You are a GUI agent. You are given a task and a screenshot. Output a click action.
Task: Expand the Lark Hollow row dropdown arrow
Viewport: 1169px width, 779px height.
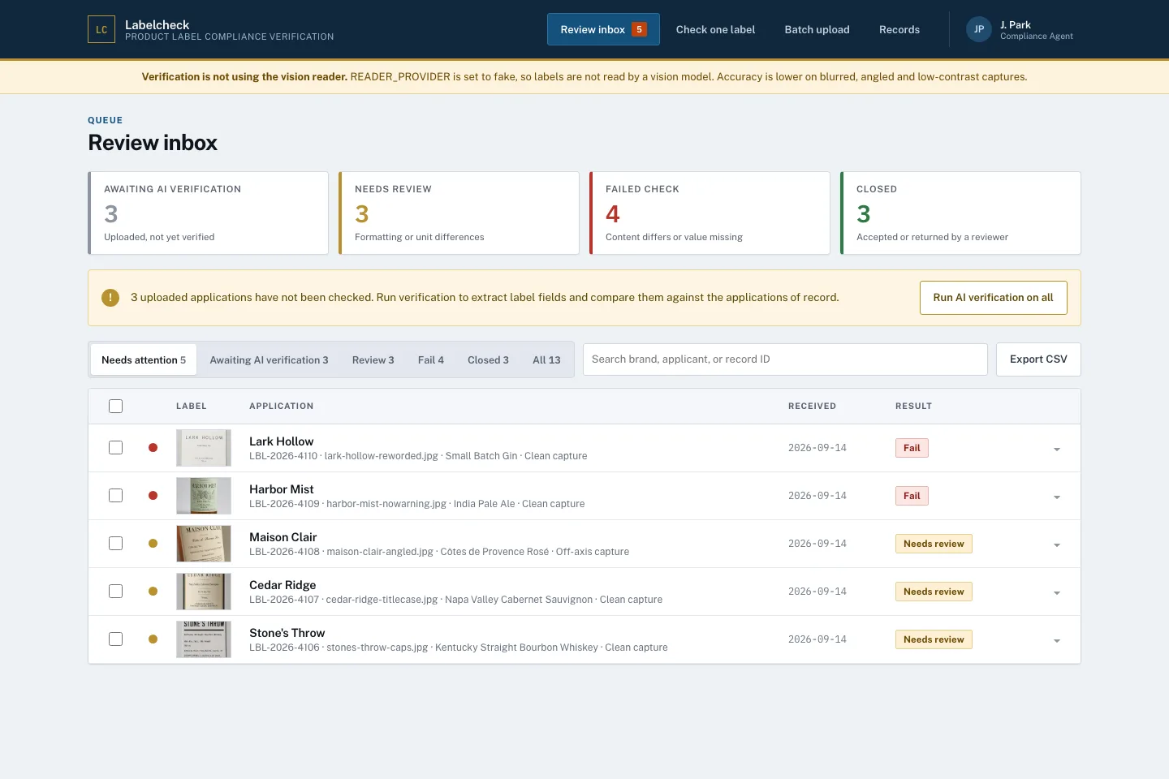1057,450
